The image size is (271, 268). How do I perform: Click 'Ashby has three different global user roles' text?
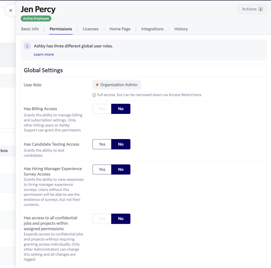point(73,46)
